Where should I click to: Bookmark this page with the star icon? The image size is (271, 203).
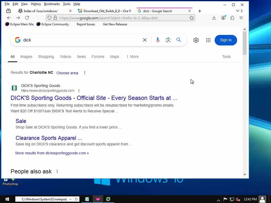point(192,18)
